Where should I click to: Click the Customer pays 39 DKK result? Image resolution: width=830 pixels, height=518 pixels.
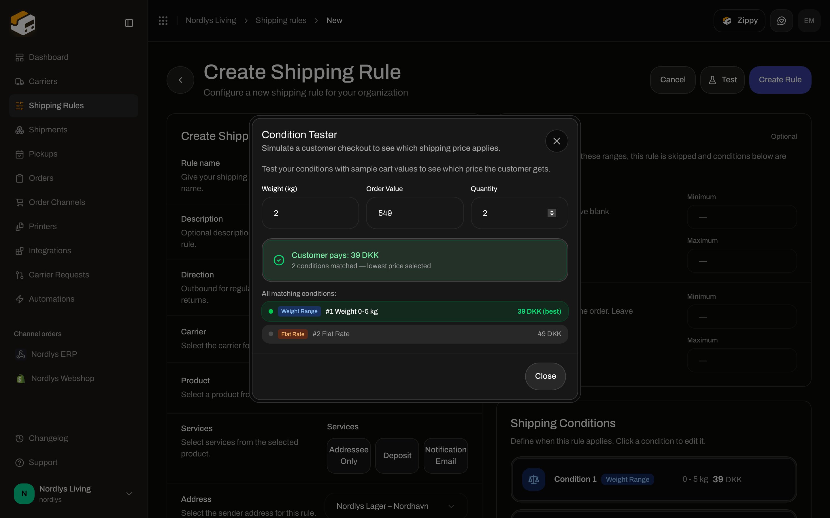coord(415,260)
